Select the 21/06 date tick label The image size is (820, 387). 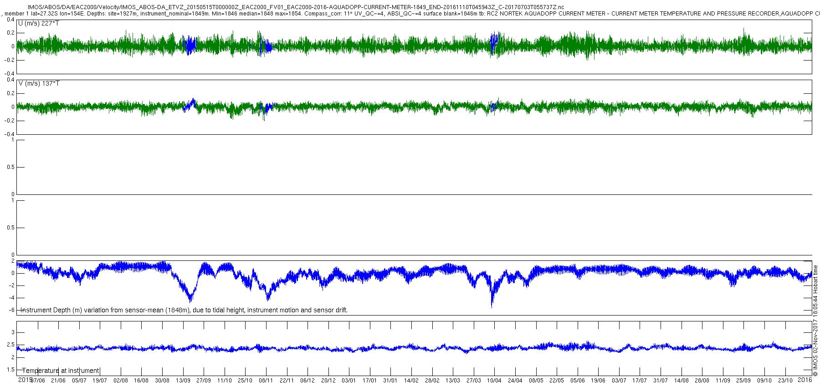pos(58,381)
